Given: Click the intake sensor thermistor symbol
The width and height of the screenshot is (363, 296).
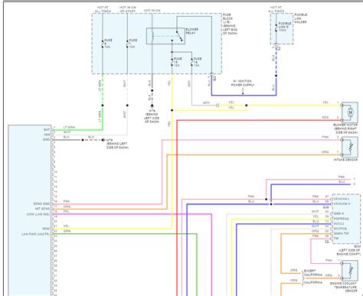Looking at the screenshot, I should coord(350,147).
